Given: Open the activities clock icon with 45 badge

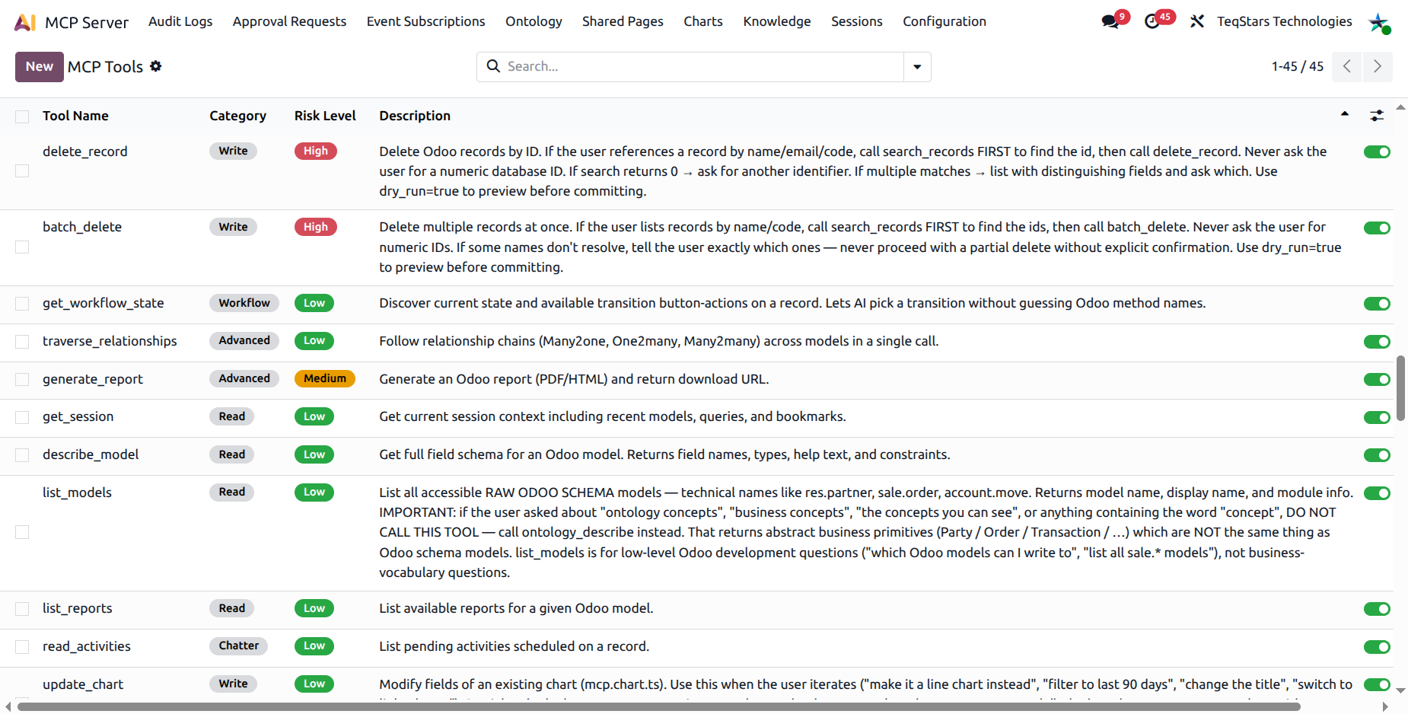Looking at the screenshot, I should [x=1152, y=21].
